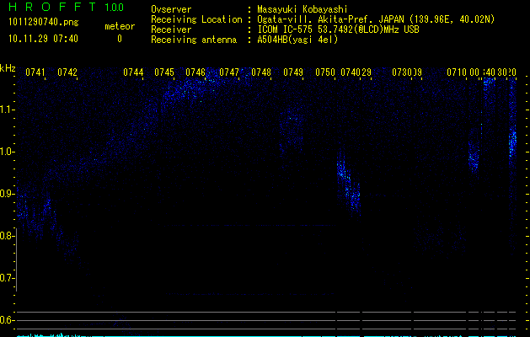Click the 0748 time marker
Screen dimensions: 530x337
pos(261,72)
